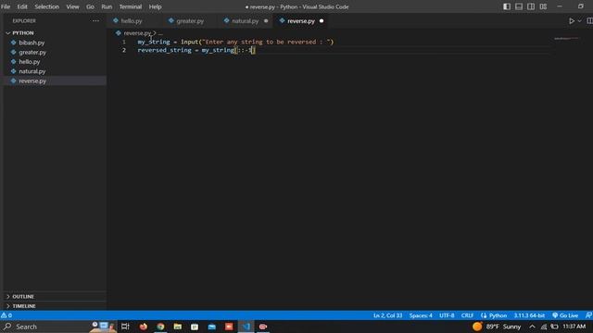Image resolution: width=593 pixels, height=333 pixels.
Task: Open the Mail app on the taskbar
Action: click(212, 327)
